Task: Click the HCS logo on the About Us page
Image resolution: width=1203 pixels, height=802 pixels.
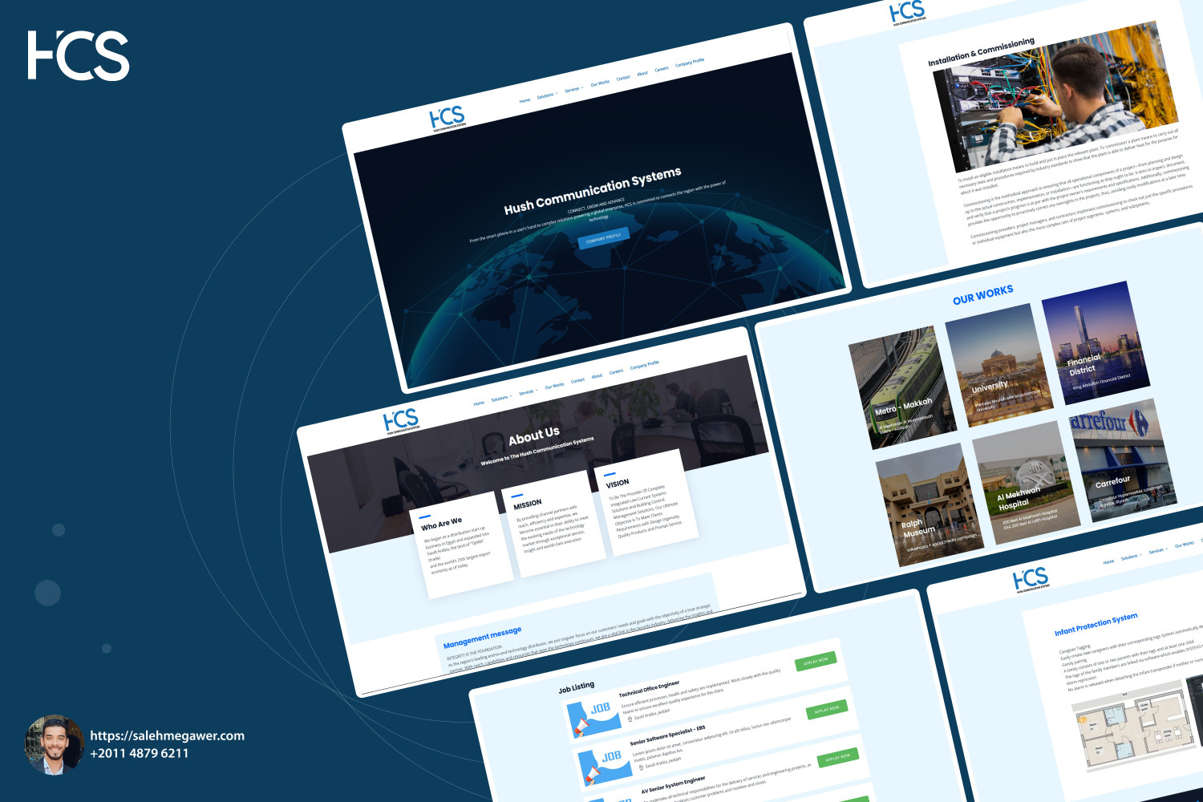Action: pos(401,421)
